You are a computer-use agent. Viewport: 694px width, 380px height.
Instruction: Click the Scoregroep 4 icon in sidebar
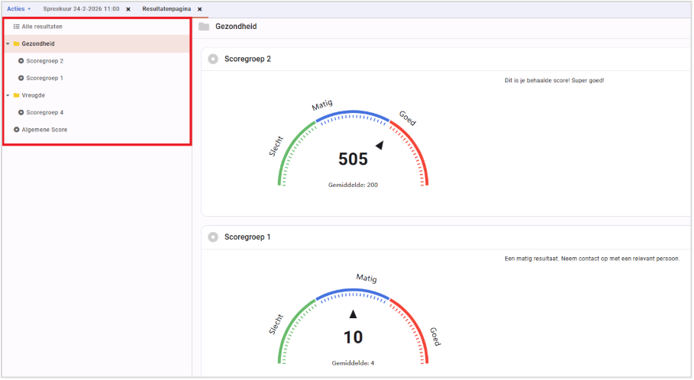21,113
